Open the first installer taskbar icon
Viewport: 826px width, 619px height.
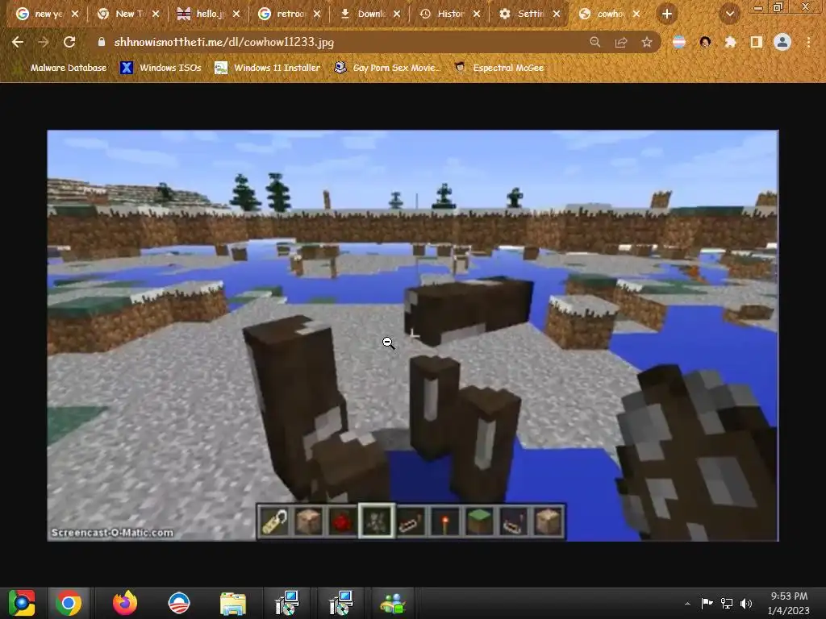[x=287, y=603]
